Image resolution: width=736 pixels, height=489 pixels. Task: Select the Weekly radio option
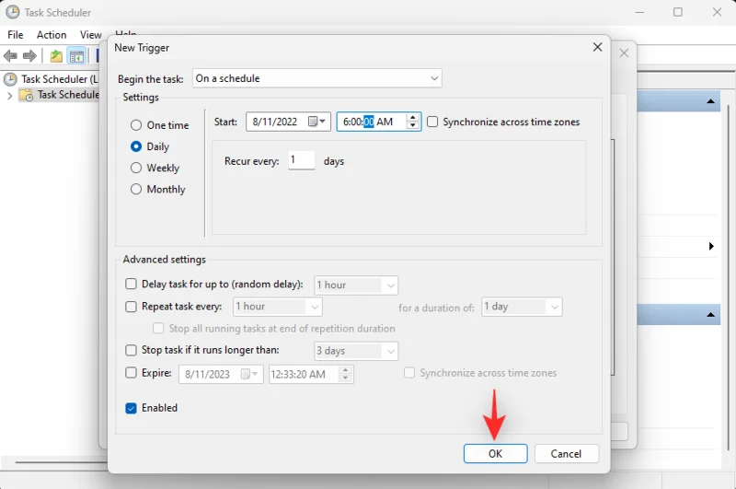pyautogui.click(x=136, y=168)
